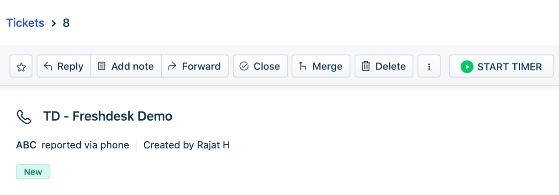559x195 pixels.
Task: Start the timer for this ticket
Action: point(501,67)
